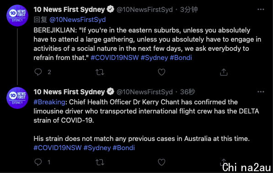Open the first tweet's 10 News First Sydney name
The height and width of the screenshot is (173, 273).
point(69,10)
